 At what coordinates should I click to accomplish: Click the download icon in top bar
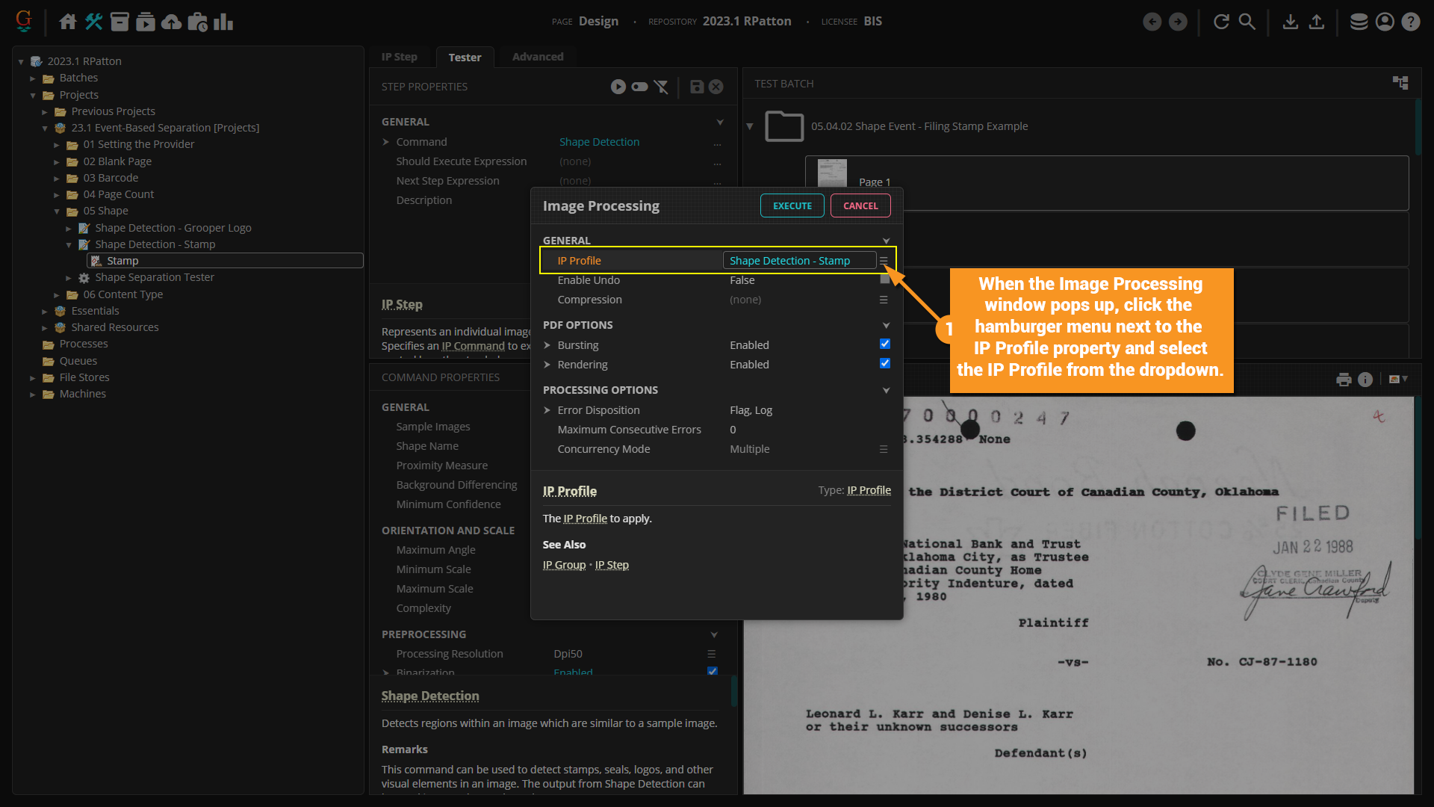[x=1290, y=22]
